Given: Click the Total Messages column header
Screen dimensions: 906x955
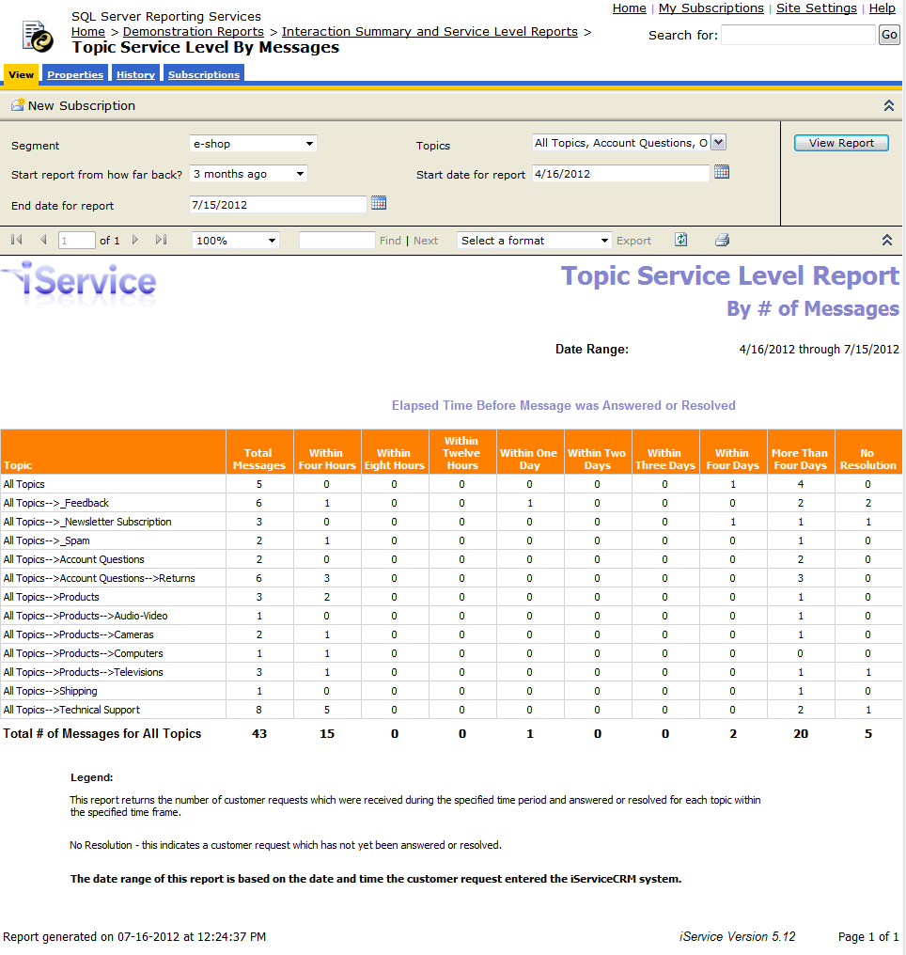Looking at the screenshot, I should coord(259,452).
